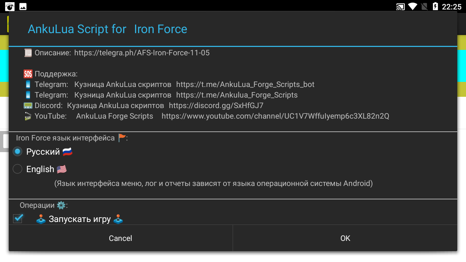Click the scroll icon beside Описание
Image resolution: width=466 pixels, height=262 pixels.
pos(28,53)
